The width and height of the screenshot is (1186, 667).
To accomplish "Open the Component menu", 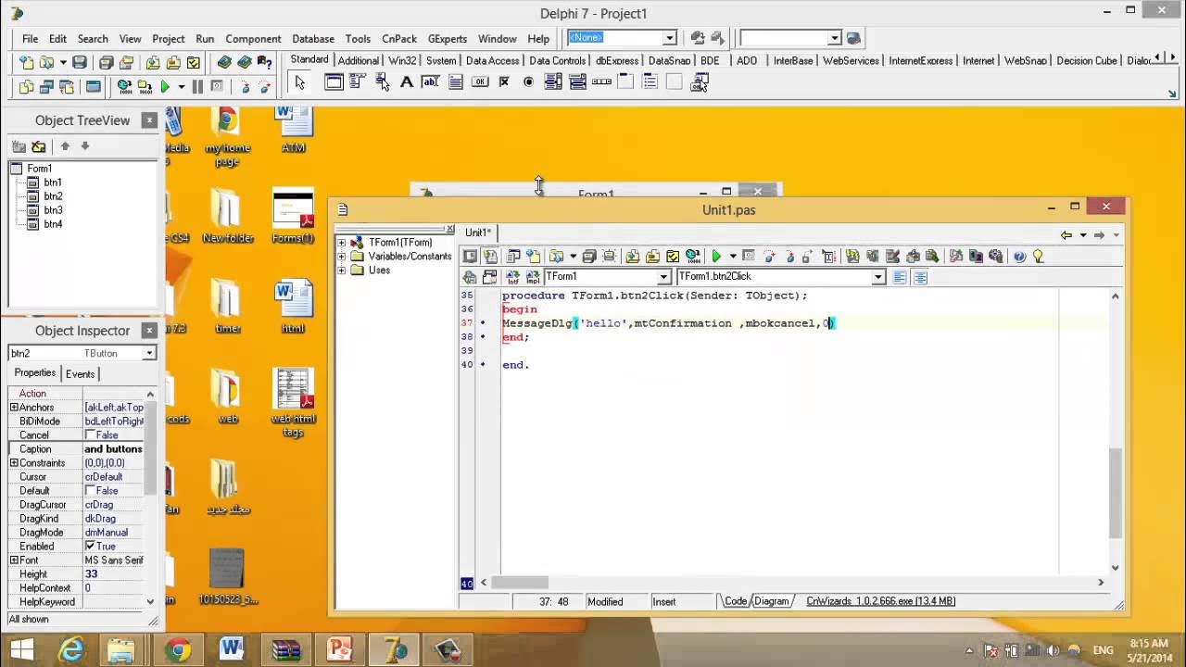I will [253, 39].
